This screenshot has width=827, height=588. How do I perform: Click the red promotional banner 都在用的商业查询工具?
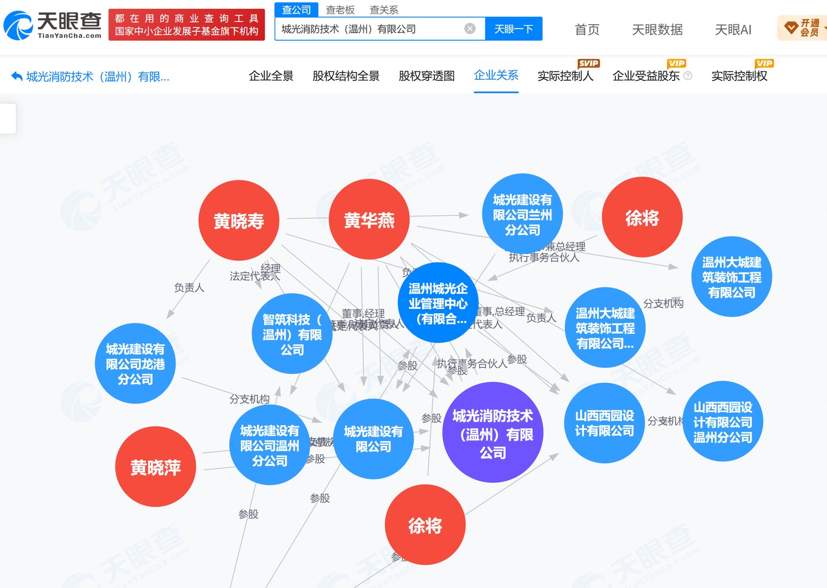point(186,25)
